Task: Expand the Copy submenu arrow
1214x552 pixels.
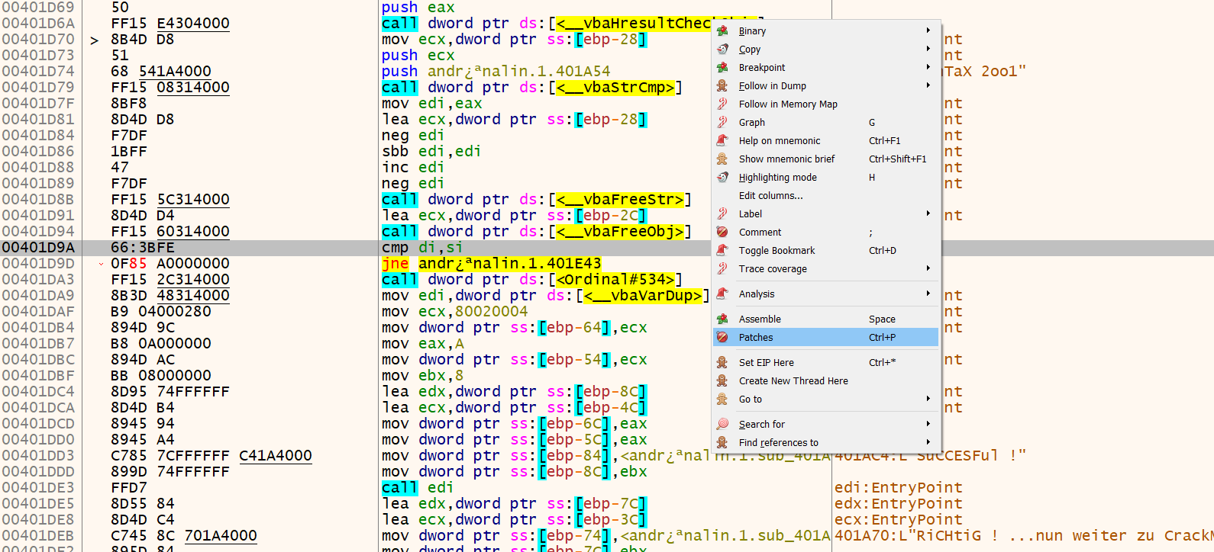Action: click(928, 50)
